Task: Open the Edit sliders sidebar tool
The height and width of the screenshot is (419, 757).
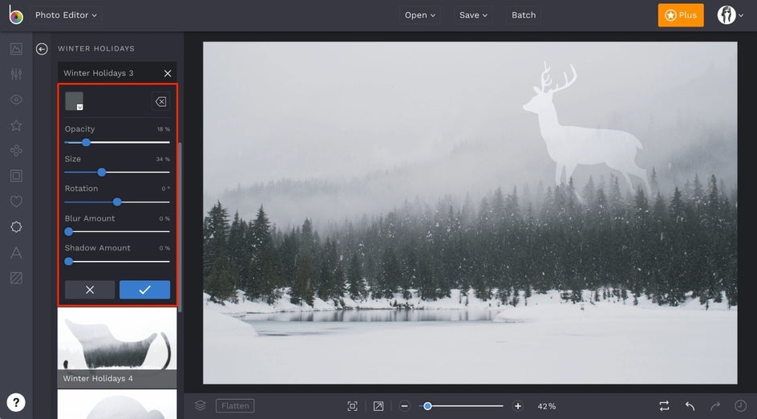Action: [x=16, y=74]
